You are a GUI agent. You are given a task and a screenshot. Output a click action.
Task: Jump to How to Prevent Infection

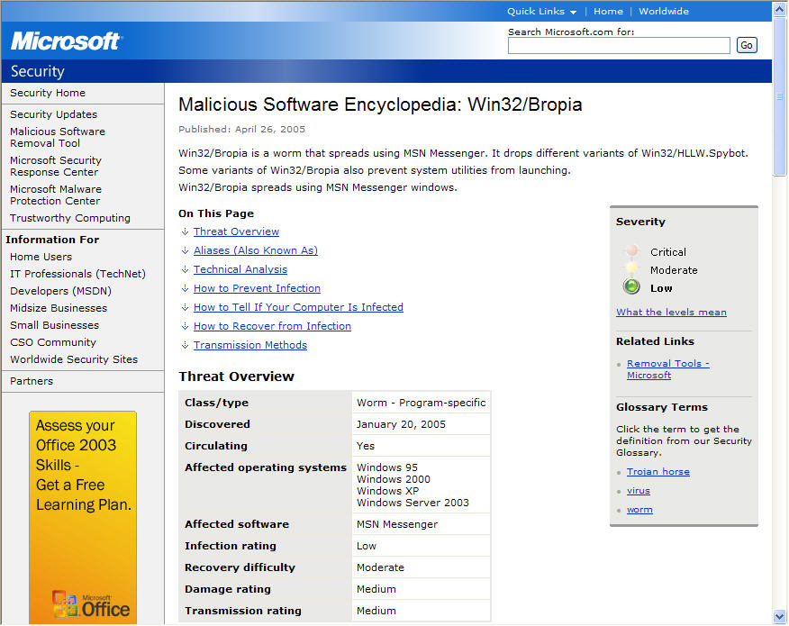[257, 288]
